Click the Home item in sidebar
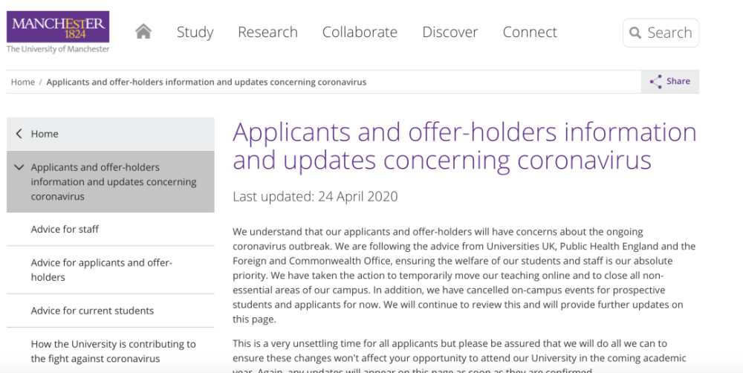 point(45,134)
